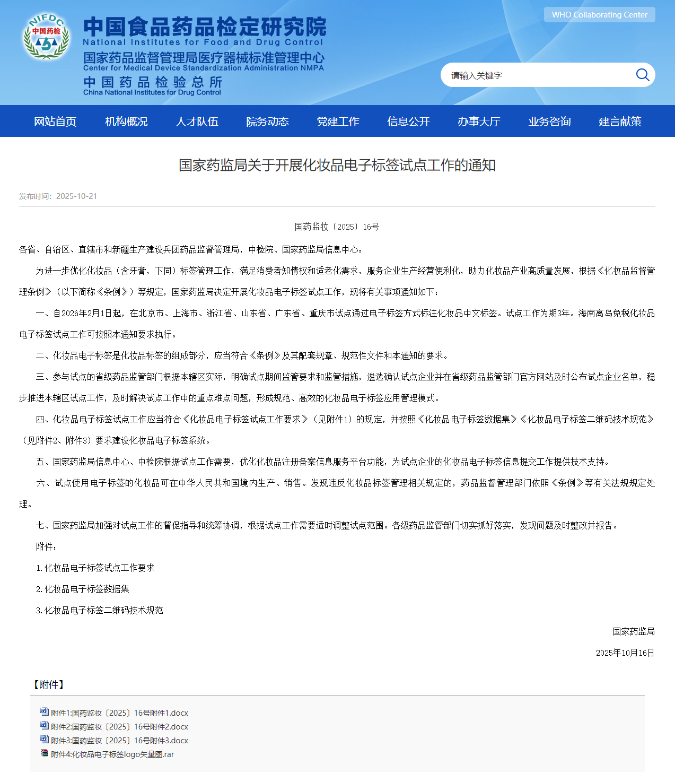Navigate to 党建工作 section

click(338, 121)
